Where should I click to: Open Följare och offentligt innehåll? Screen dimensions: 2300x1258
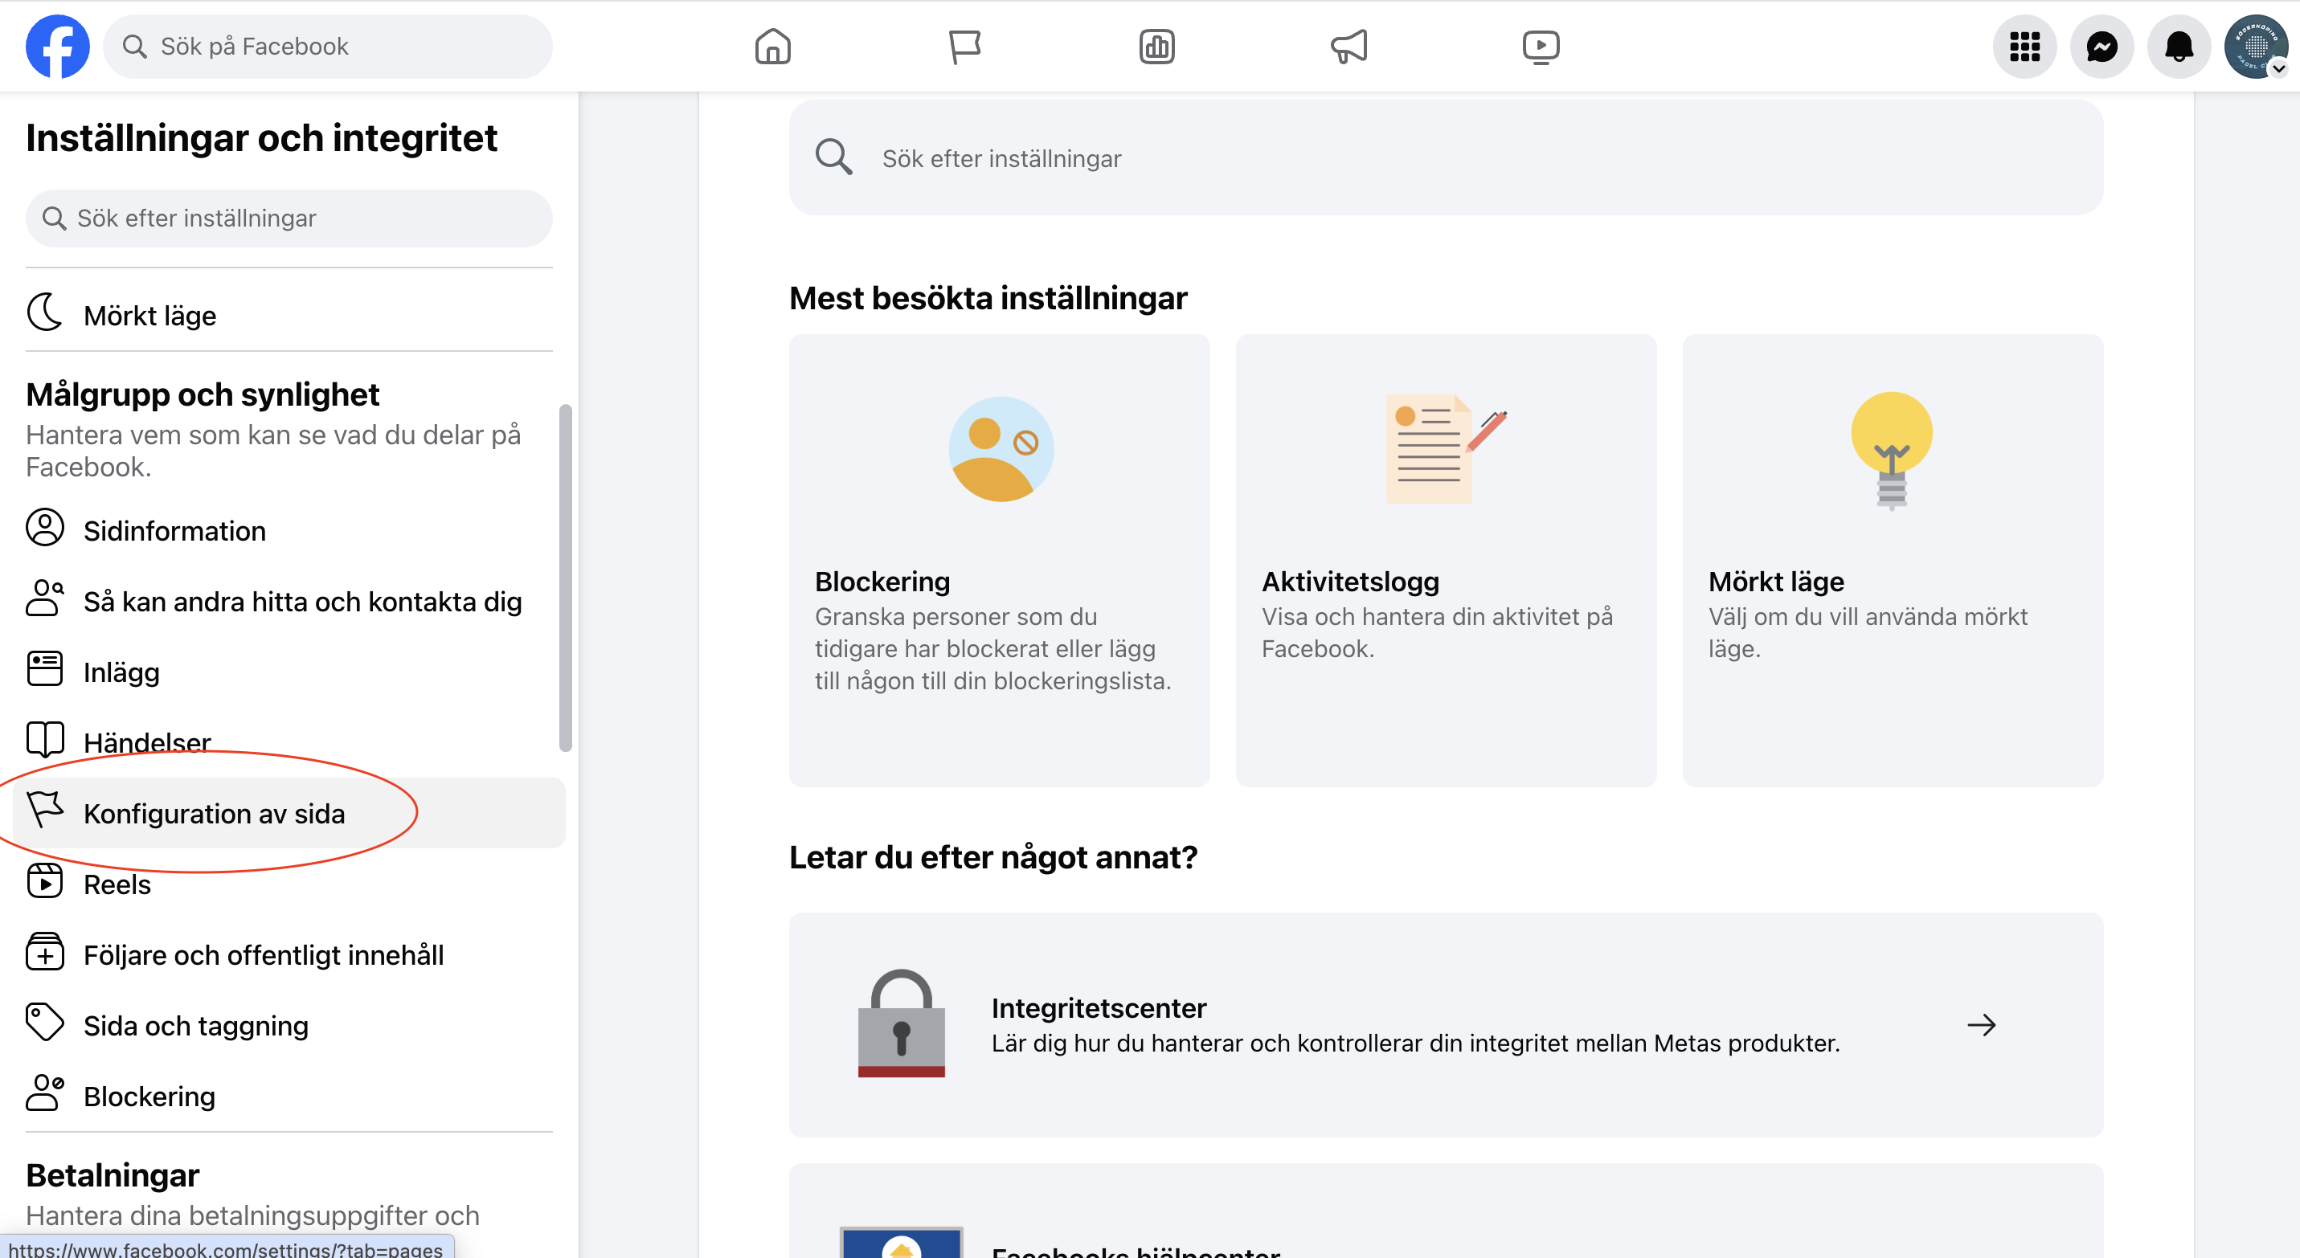click(263, 954)
